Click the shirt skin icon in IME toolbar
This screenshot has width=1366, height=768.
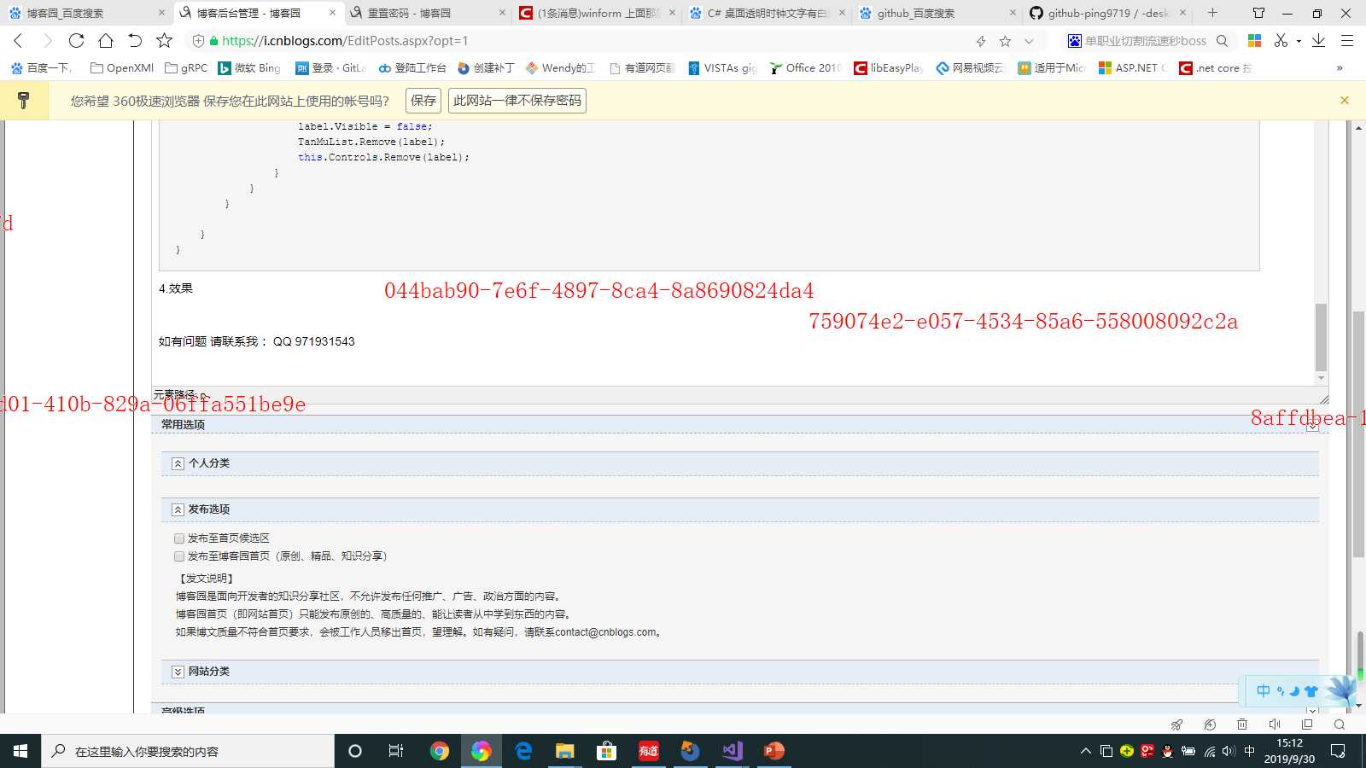pyautogui.click(x=1311, y=691)
